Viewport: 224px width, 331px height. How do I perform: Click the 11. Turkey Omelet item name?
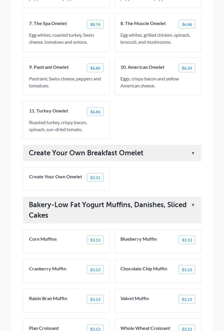coord(49,111)
